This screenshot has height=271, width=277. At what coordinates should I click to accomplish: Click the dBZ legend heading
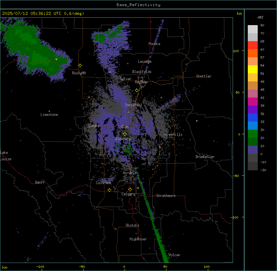pos(260,17)
